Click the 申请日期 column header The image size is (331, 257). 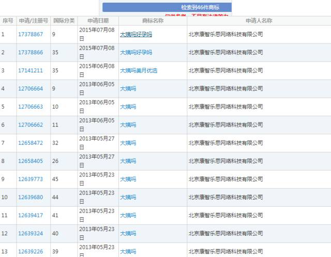pos(98,21)
